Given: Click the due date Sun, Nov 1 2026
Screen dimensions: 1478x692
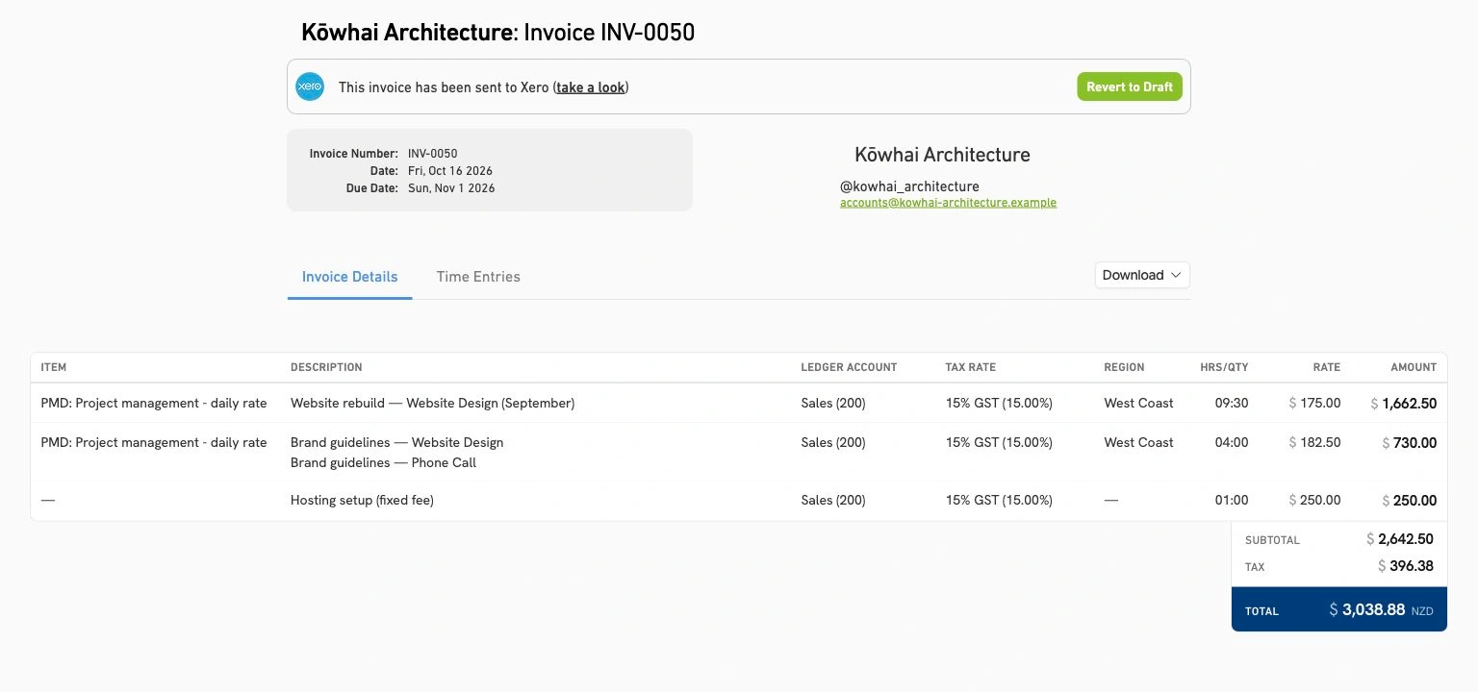Looking at the screenshot, I should click(x=451, y=188).
